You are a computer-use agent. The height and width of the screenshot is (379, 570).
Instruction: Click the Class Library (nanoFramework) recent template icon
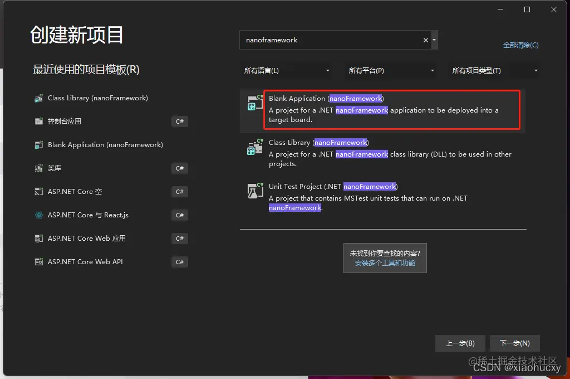[x=38, y=98]
